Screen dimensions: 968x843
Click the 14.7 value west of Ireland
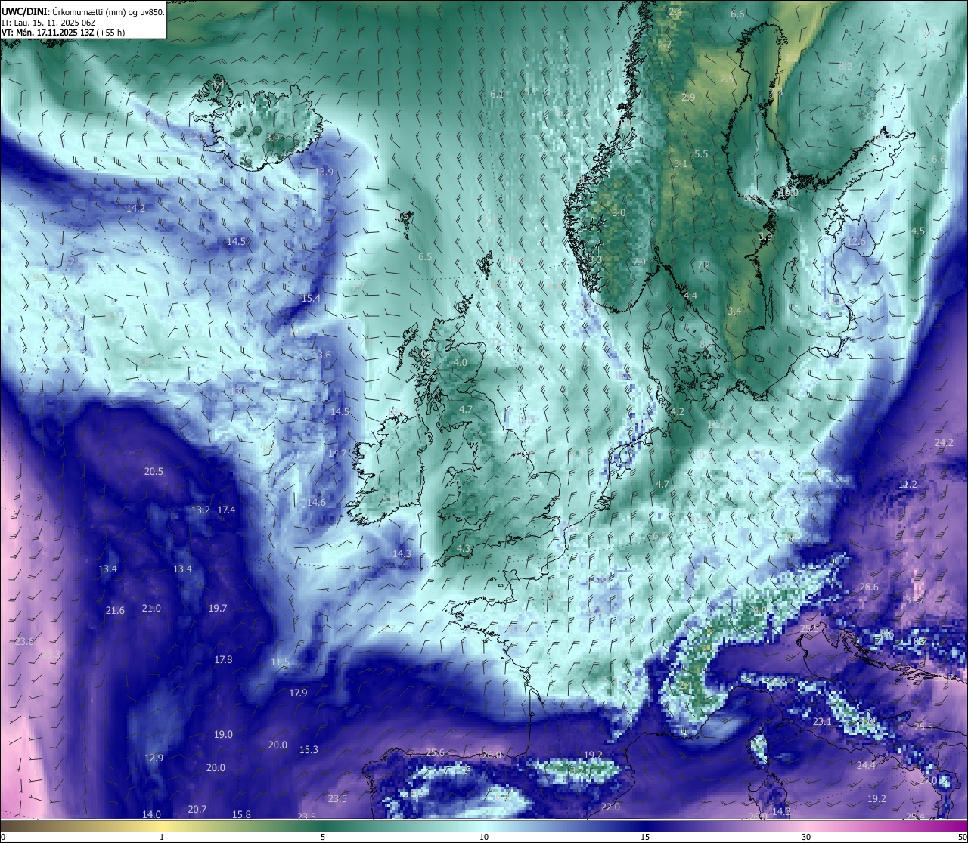point(337,454)
